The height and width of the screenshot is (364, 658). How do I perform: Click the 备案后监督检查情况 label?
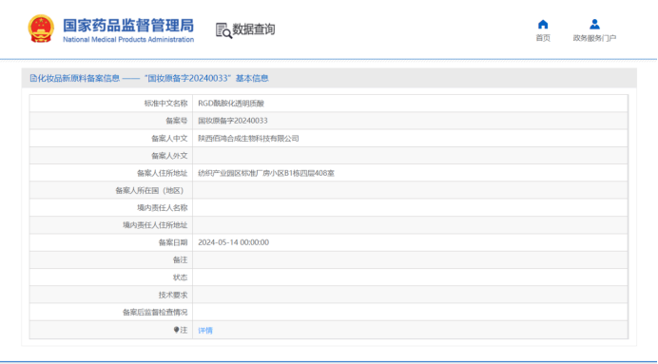click(x=155, y=313)
